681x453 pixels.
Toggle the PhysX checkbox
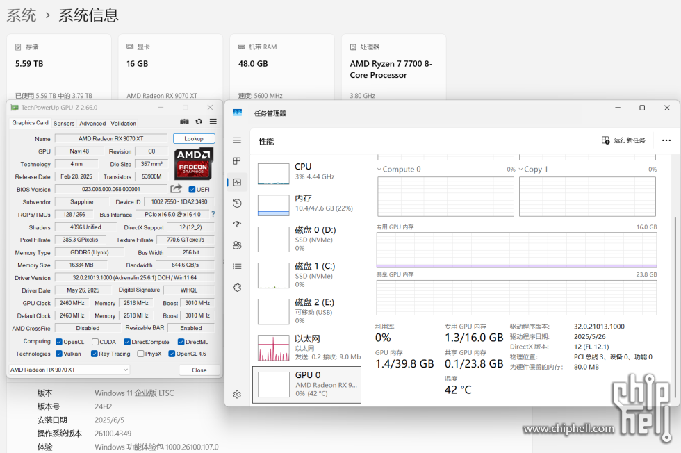coord(140,354)
